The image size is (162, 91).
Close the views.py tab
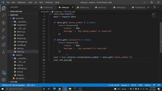73,7
